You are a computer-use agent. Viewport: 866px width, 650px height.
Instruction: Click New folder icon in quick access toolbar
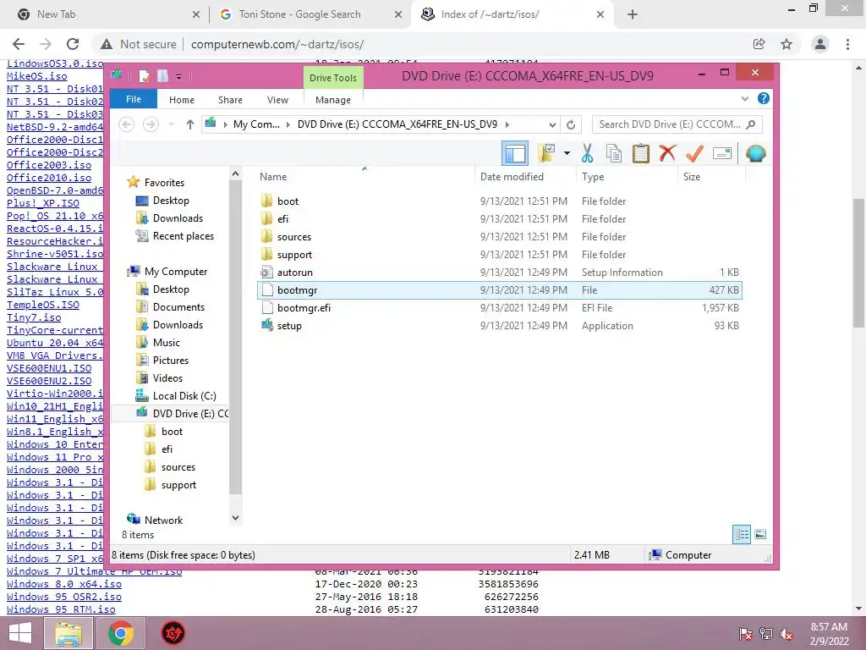[162, 75]
